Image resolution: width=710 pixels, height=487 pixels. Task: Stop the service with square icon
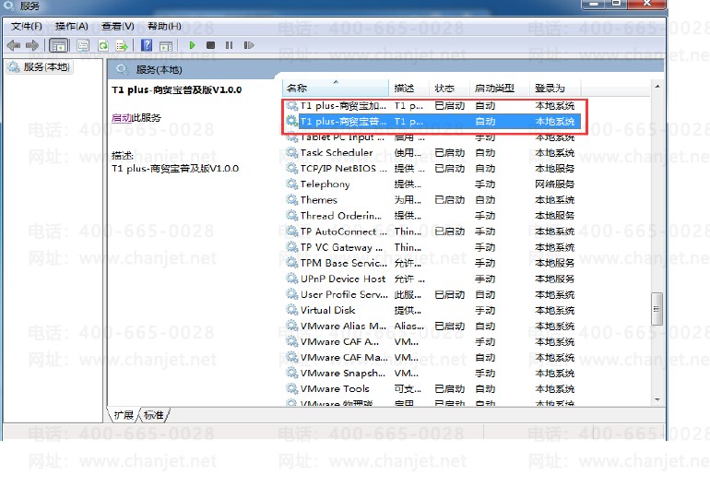pos(210,45)
